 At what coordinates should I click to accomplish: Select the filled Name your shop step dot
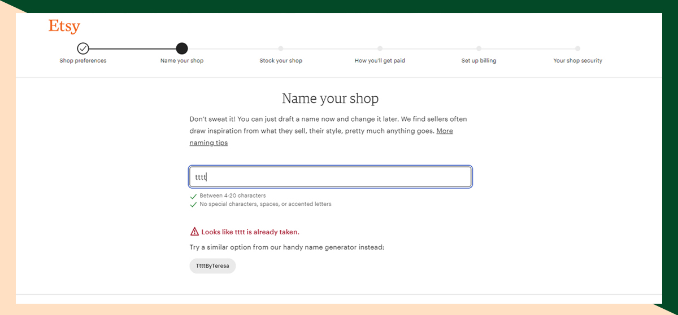[x=182, y=48]
